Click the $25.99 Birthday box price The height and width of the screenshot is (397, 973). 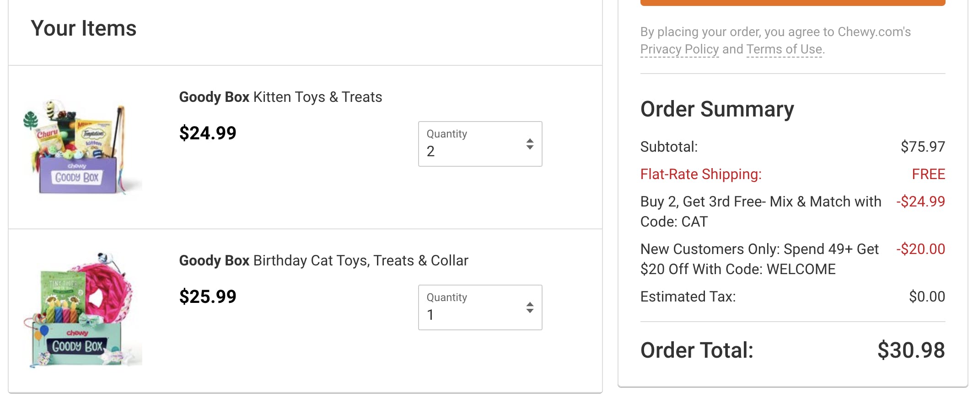pos(208,296)
